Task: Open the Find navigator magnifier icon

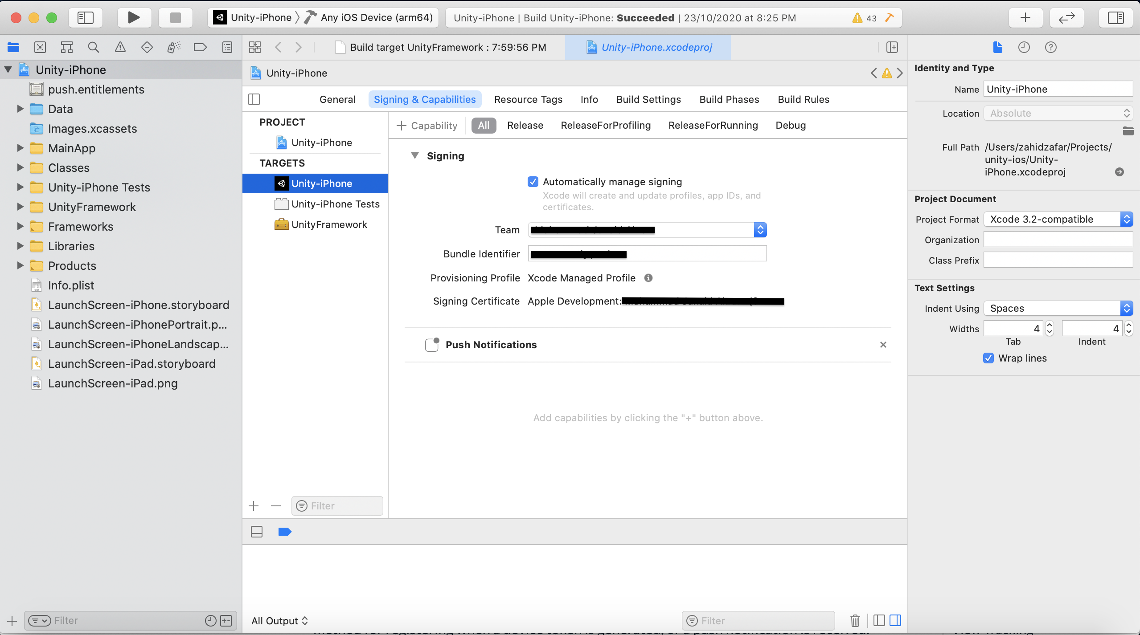Action: (94, 47)
